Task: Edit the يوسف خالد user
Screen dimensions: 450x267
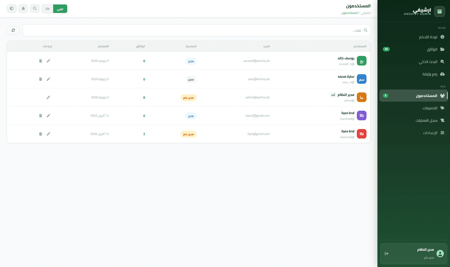Action: [48, 61]
